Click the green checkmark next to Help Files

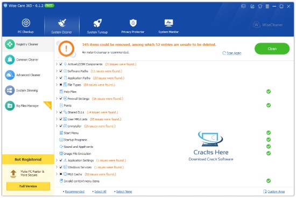click(x=269, y=92)
